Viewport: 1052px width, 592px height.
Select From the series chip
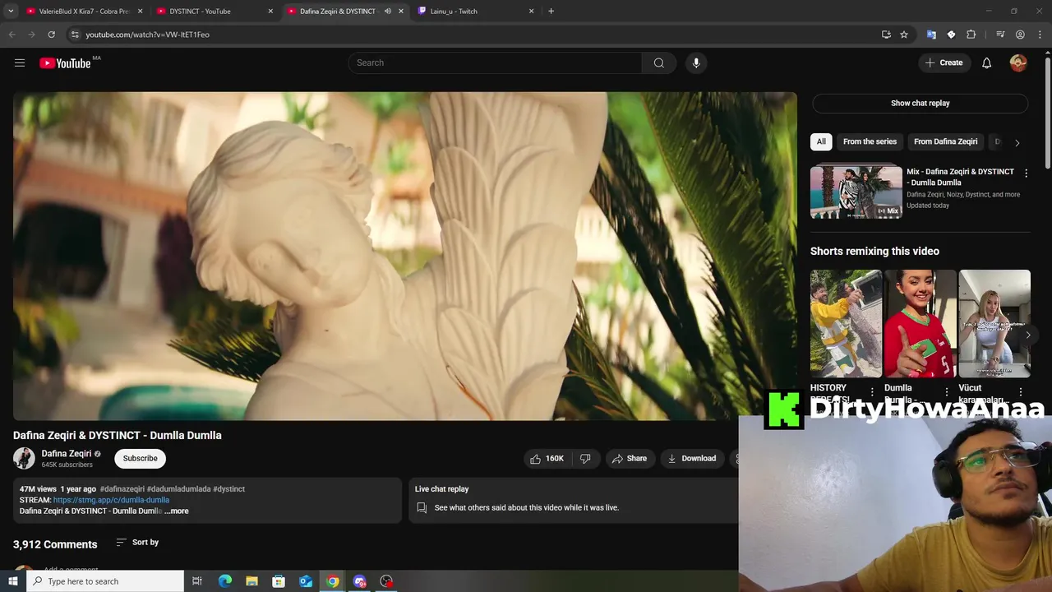[x=870, y=141]
